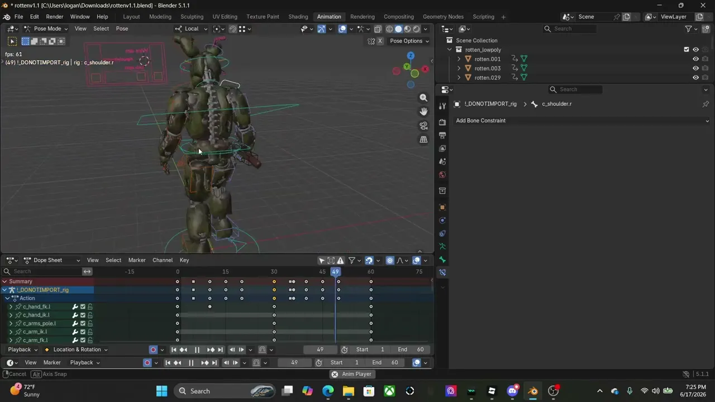Open the File menu
Screen dimensions: 715x402
(18, 17)
